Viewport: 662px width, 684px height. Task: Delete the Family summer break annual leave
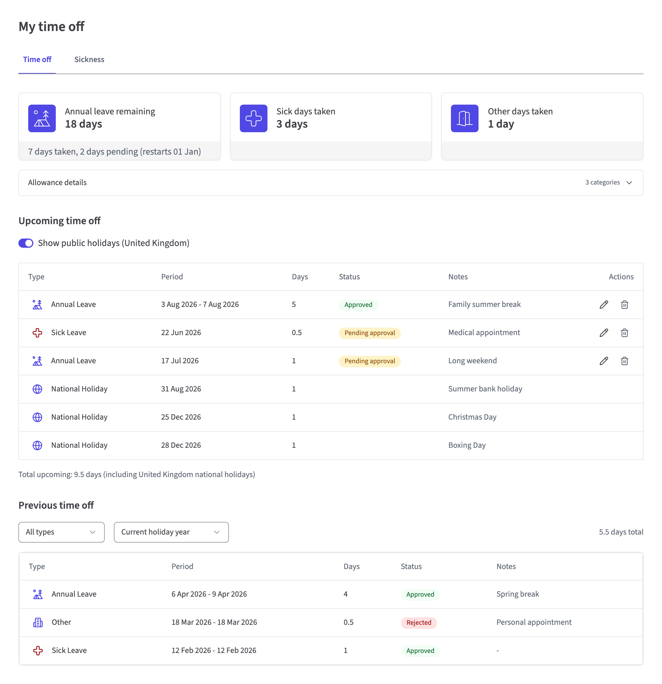(624, 305)
